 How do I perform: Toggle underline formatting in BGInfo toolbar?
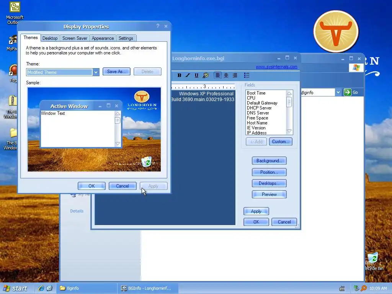click(196, 75)
